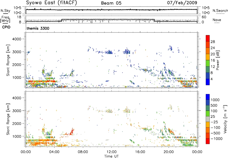Image resolution: width=228 pixels, height=158 pixels.
Task: Click '3000' on the velocity panel range axis
Action: click(x=17, y=111)
